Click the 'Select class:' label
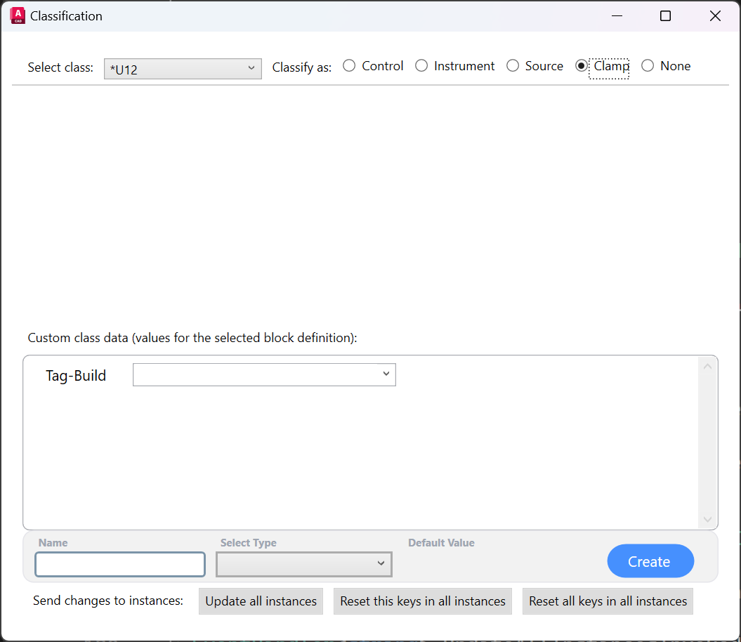This screenshot has height=642, width=741. coord(60,67)
